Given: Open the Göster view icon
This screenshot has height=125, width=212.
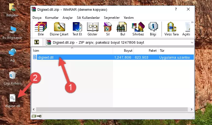Looking at the screenshot, I should click(92, 29).
